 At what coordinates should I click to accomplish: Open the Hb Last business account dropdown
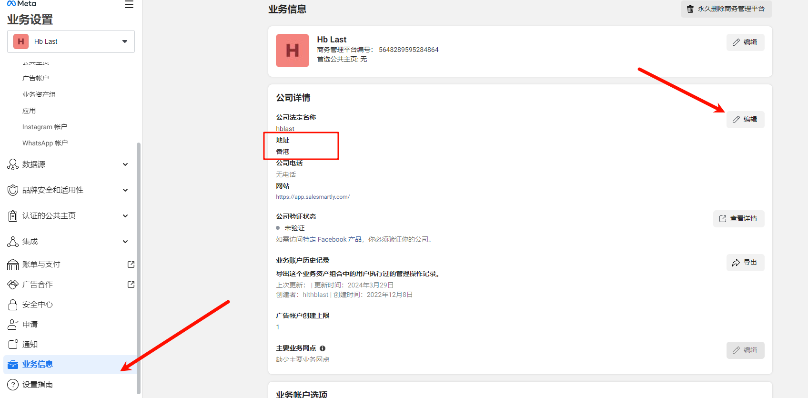[x=71, y=41]
